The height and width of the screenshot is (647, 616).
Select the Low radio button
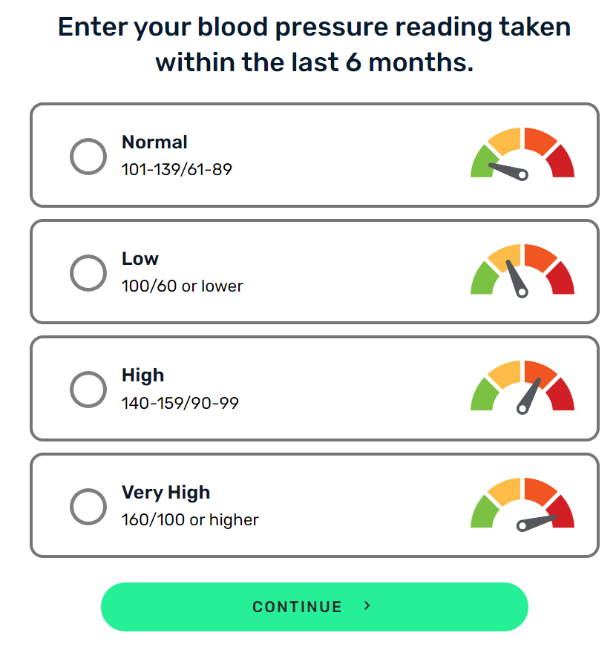click(x=88, y=273)
